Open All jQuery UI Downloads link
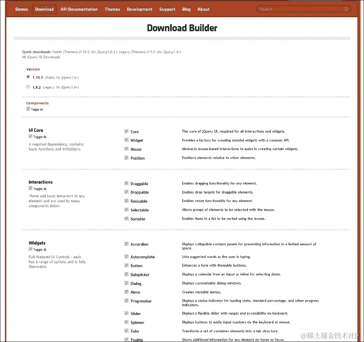Viewport: 364px width, 342px height. click(x=41, y=57)
